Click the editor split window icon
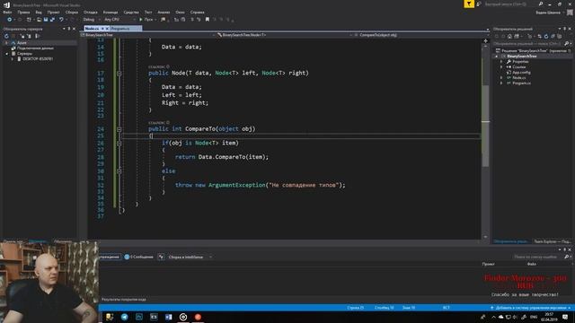 485,41
